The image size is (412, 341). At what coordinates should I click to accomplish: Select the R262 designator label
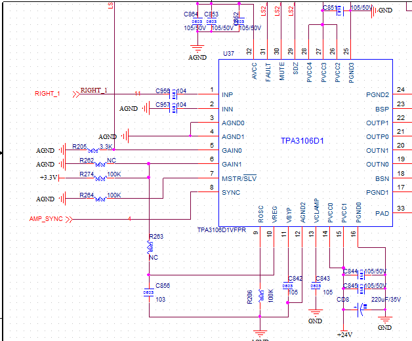[87, 160]
